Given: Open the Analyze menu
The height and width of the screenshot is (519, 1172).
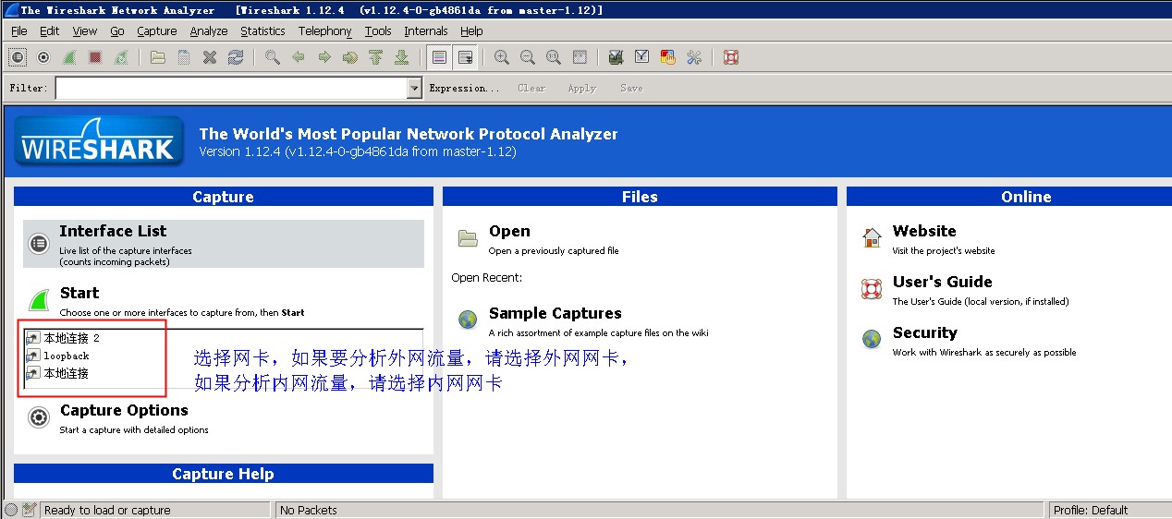Looking at the screenshot, I should pos(208,31).
